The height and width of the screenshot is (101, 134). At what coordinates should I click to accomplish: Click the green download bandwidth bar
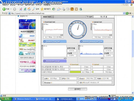pos(75,72)
